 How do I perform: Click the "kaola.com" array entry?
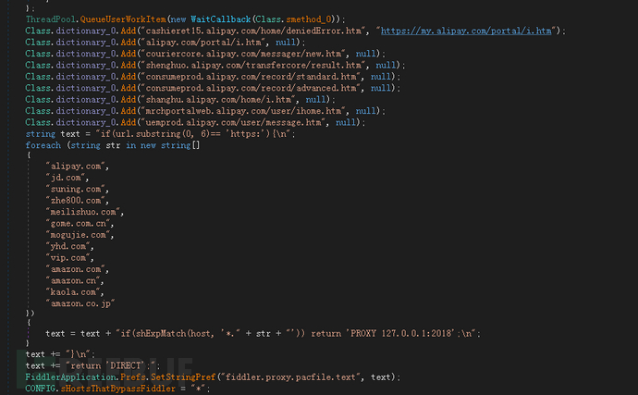coord(75,291)
